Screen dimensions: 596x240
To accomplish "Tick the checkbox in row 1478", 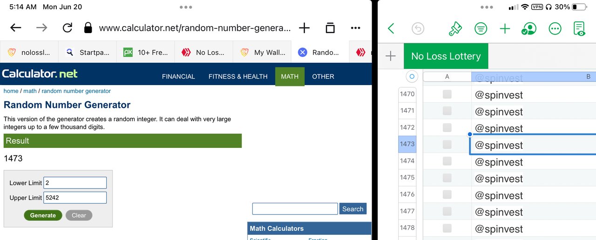I will 447,228.
